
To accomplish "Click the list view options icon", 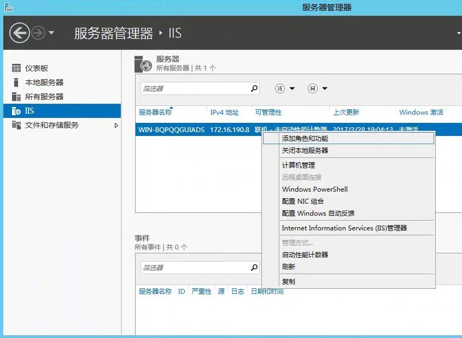I will [280, 88].
